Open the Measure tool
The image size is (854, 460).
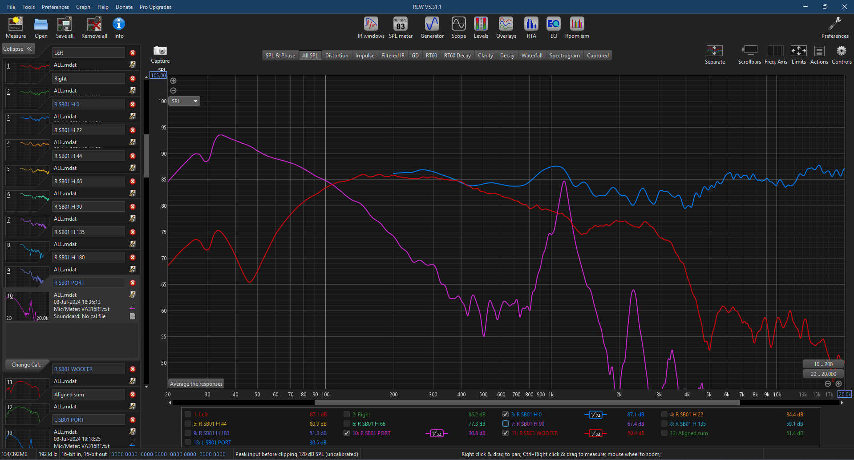16,28
